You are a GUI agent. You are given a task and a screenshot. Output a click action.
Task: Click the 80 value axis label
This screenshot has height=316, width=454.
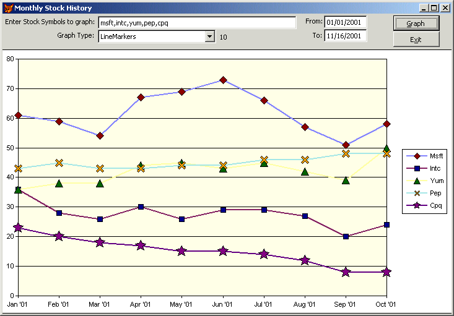click(x=10, y=59)
